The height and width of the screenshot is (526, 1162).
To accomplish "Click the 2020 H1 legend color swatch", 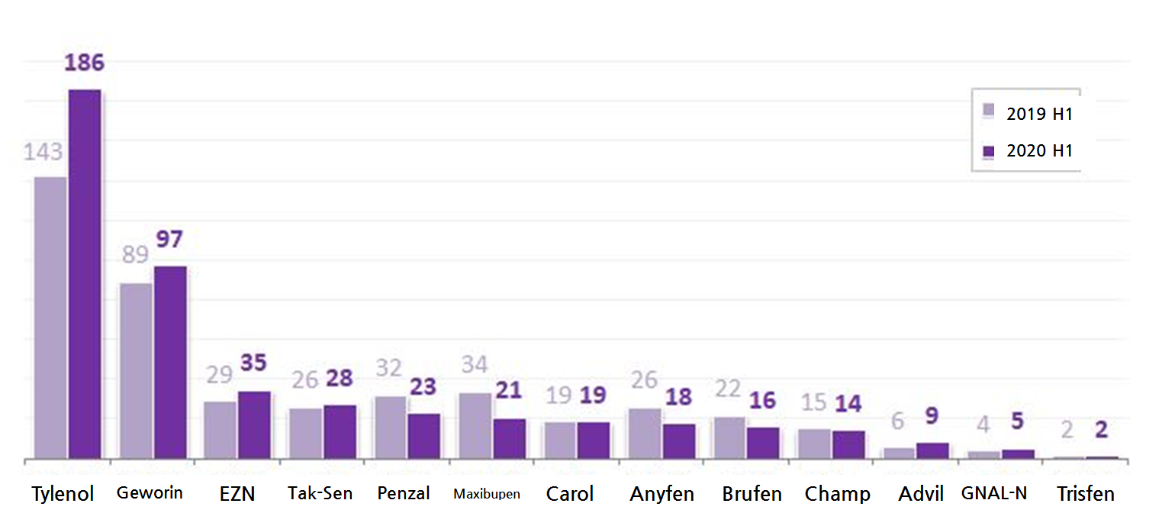I will coord(989,152).
